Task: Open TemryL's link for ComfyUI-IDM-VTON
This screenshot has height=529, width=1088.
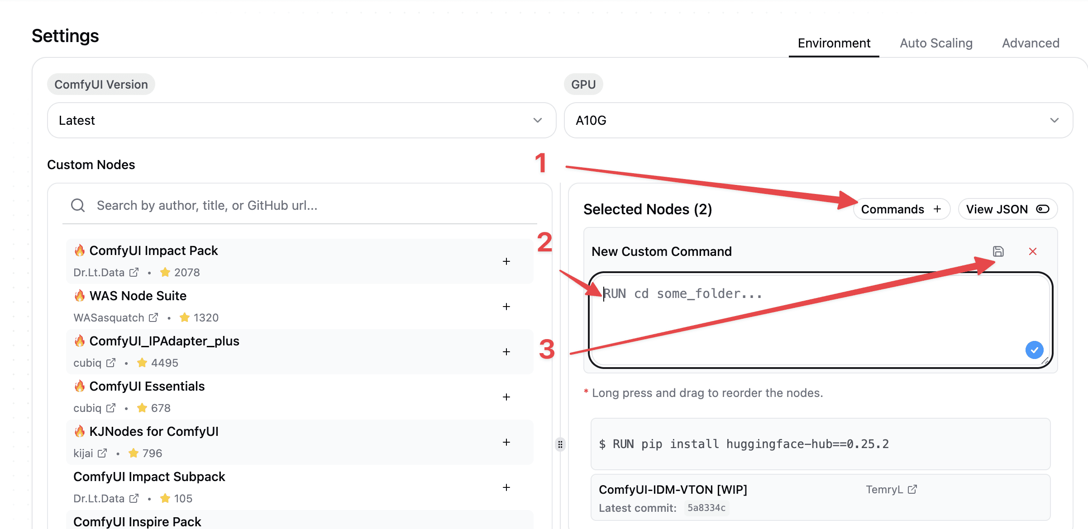Action: (x=914, y=489)
